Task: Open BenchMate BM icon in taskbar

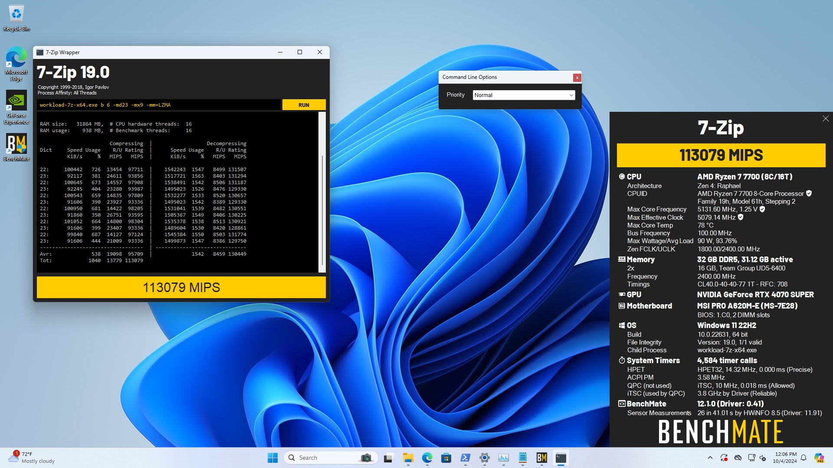Action: pos(542,458)
